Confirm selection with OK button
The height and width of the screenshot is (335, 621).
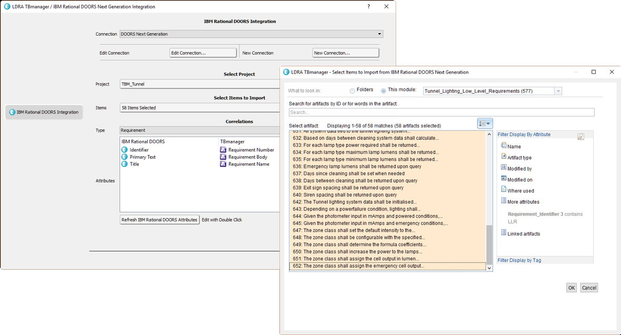coord(572,288)
